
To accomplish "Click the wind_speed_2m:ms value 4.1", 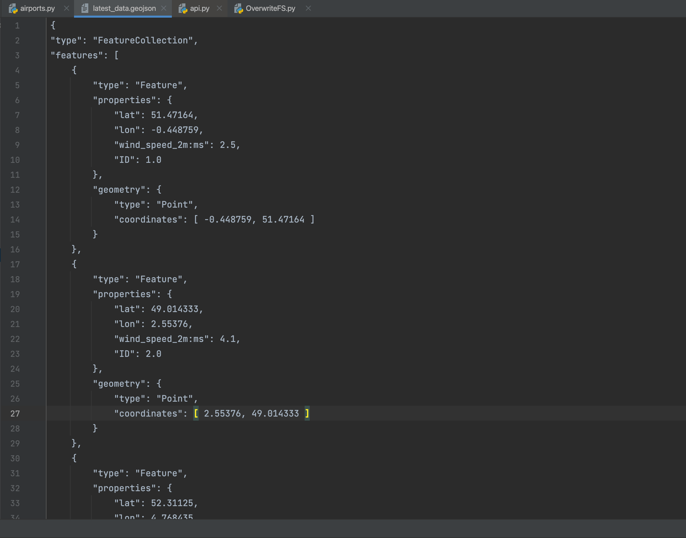I will coord(227,339).
